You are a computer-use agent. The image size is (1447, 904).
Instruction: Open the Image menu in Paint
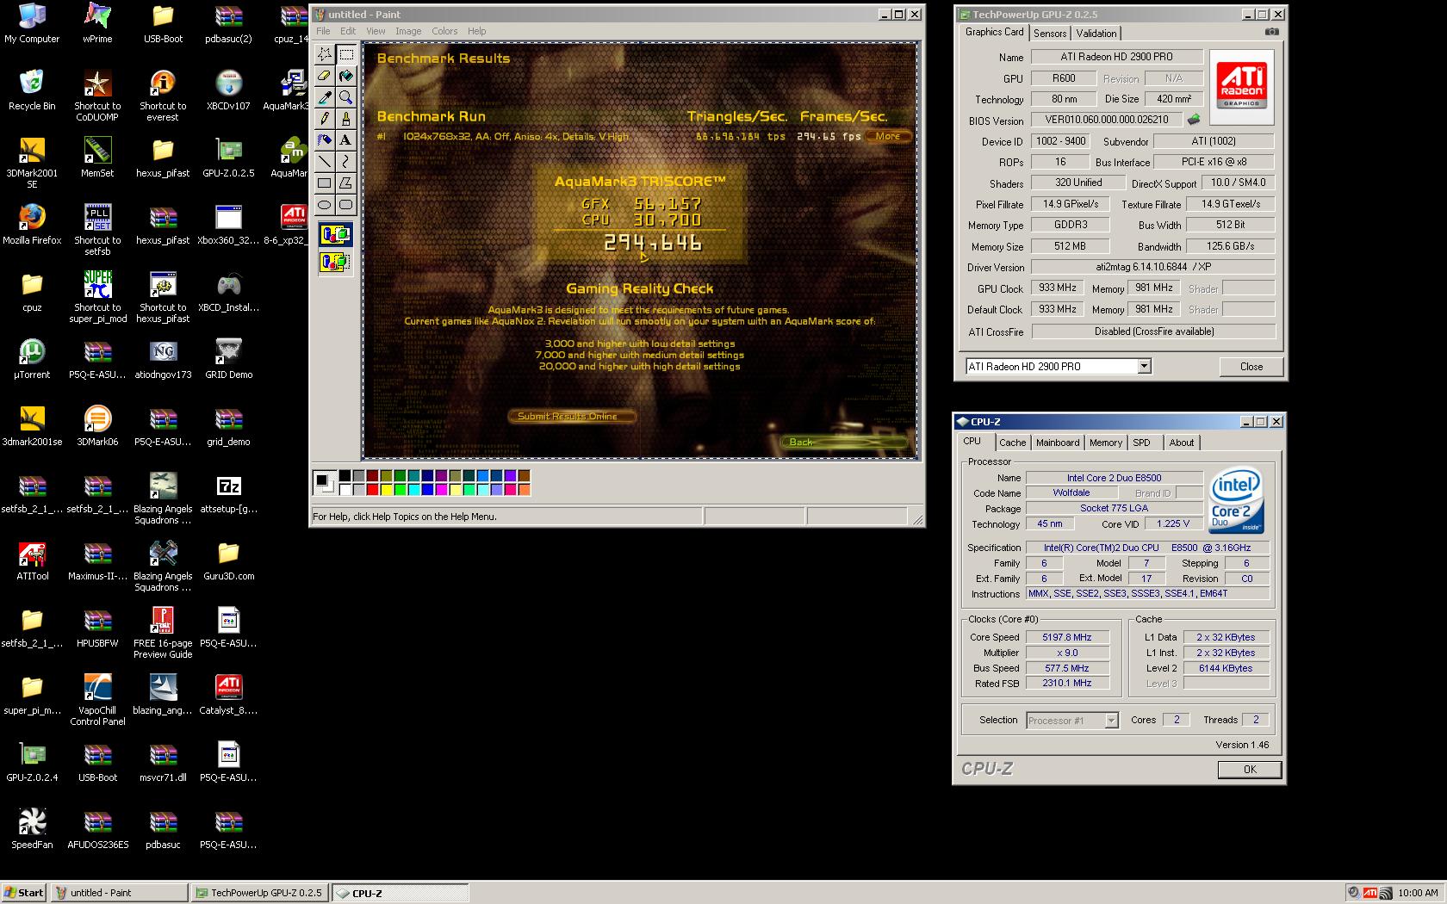pyautogui.click(x=408, y=31)
